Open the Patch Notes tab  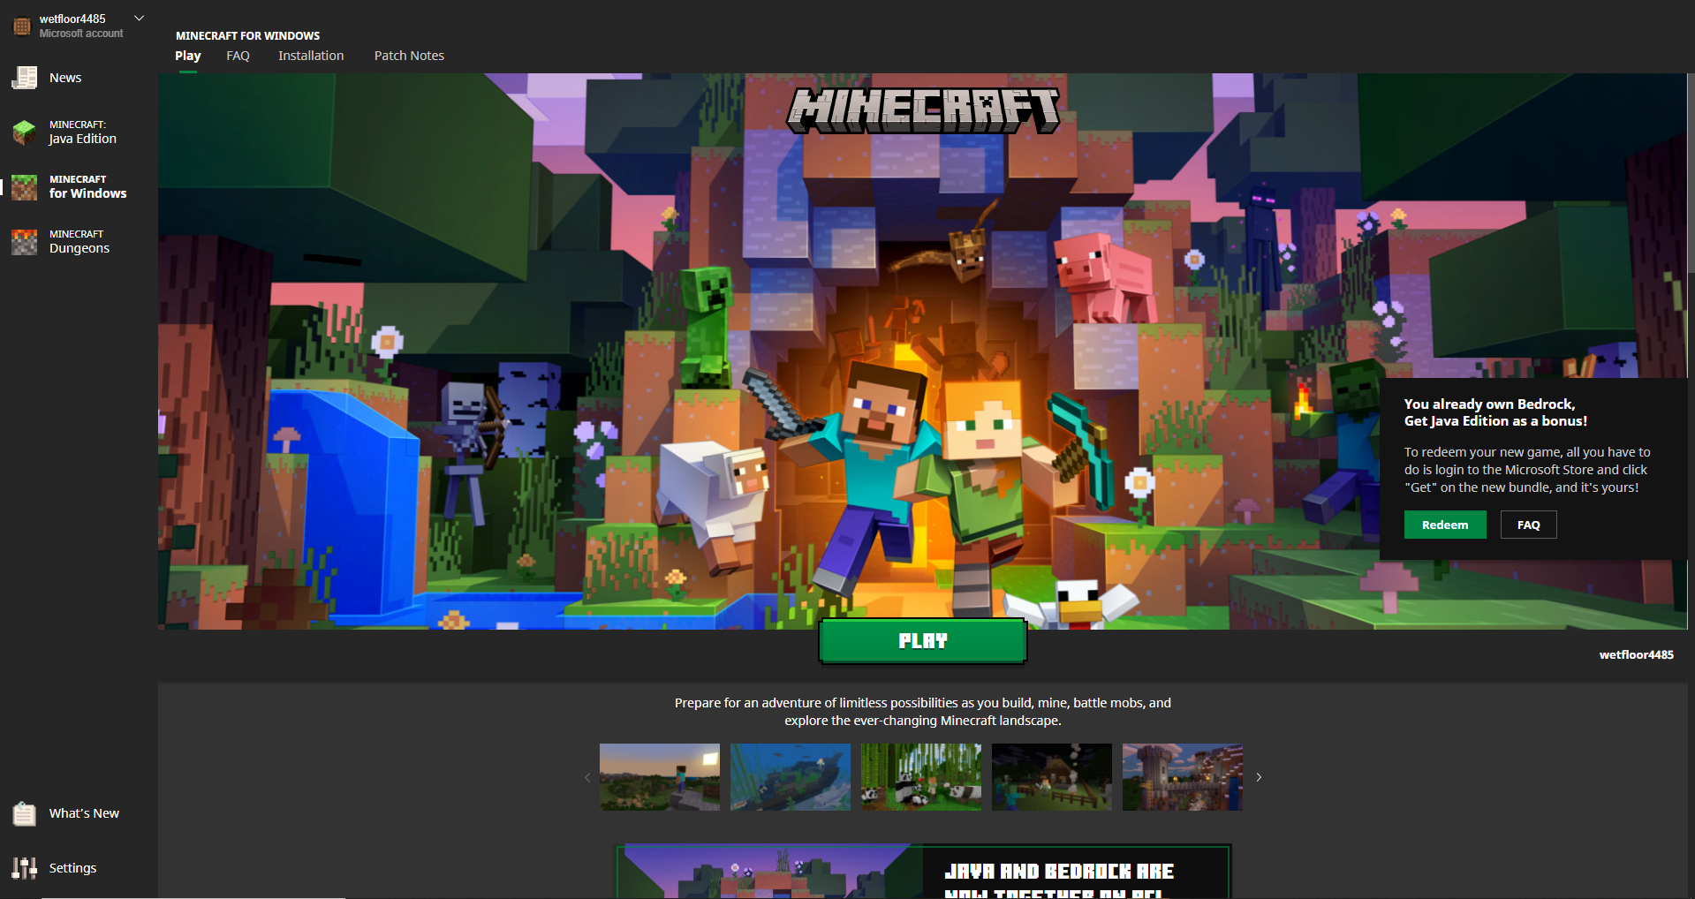409,56
